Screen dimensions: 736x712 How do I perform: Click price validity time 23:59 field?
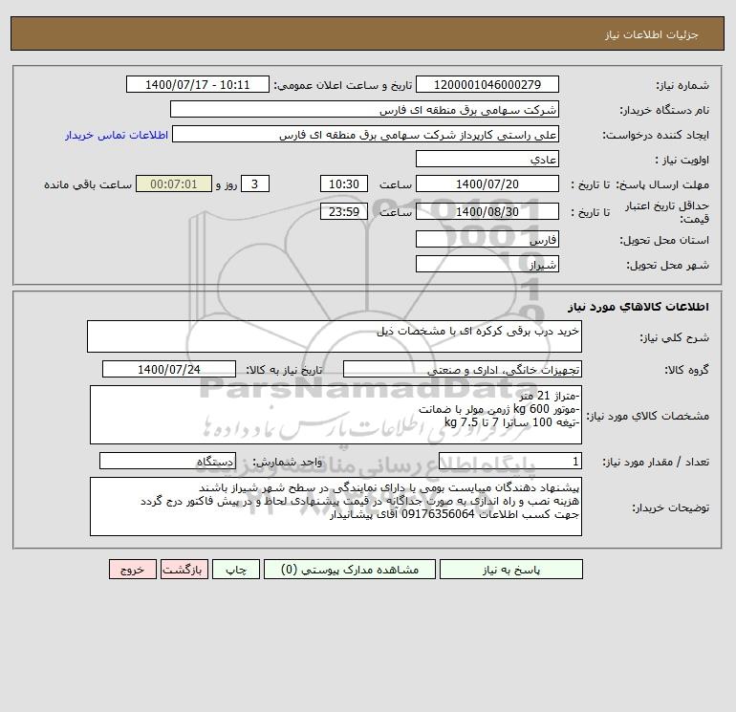point(343,211)
